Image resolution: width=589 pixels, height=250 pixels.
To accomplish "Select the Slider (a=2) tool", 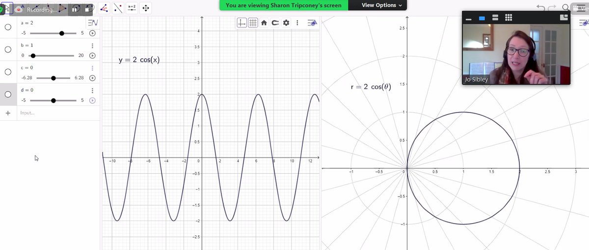I will [x=132, y=8].
